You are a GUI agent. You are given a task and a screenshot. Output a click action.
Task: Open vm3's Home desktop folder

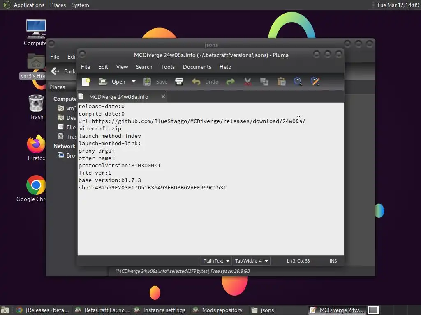point(33,66)
